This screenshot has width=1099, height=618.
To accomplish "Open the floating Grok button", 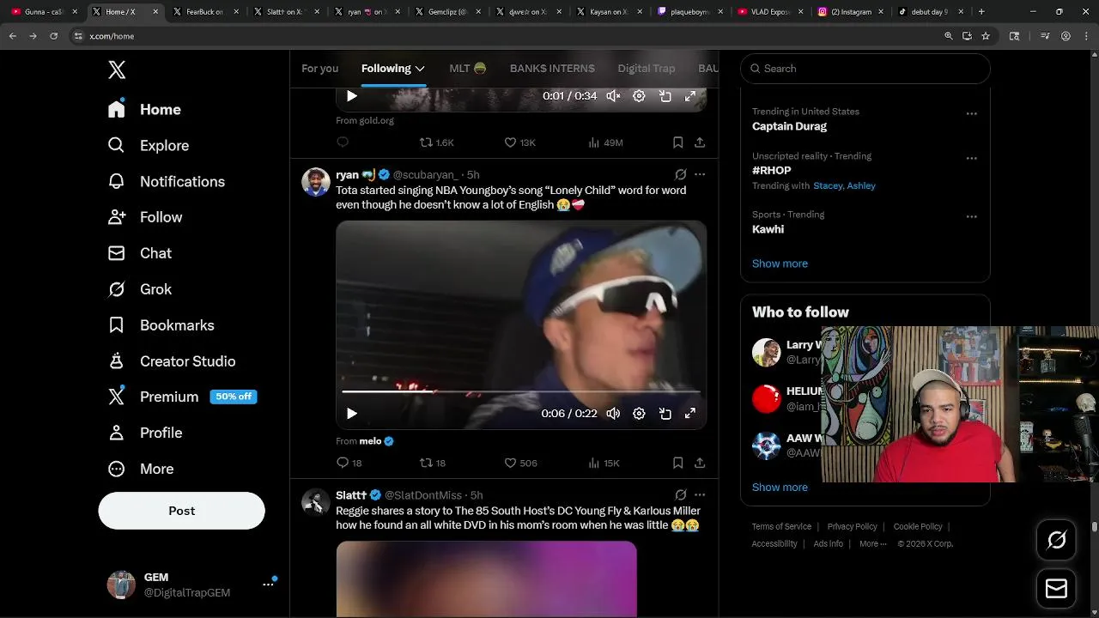I will tap(1056, 540).
